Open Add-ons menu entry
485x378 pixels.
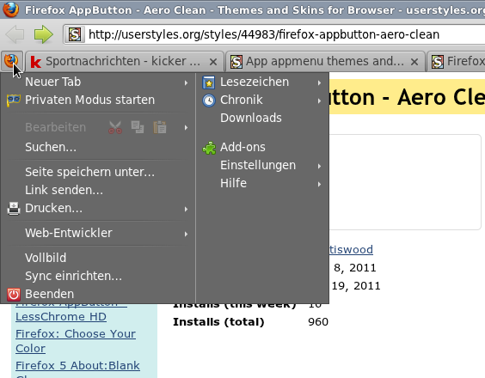pos(262,147)
